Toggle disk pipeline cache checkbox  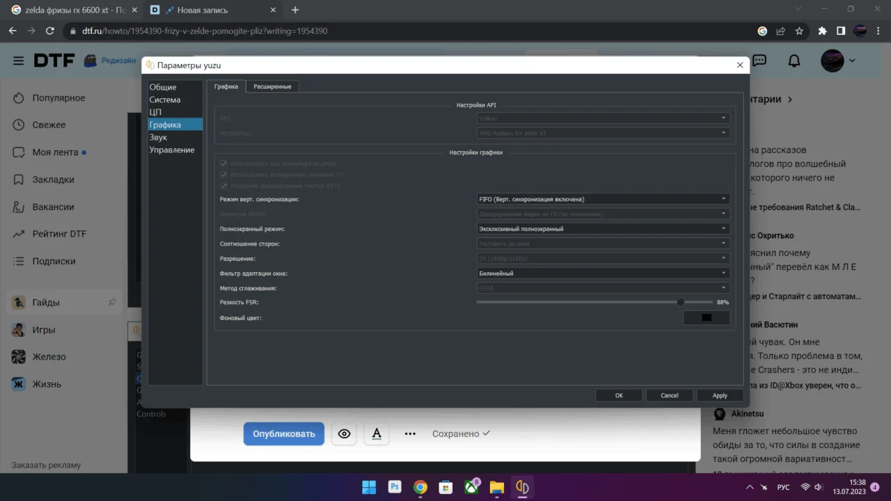coord(224,164)
